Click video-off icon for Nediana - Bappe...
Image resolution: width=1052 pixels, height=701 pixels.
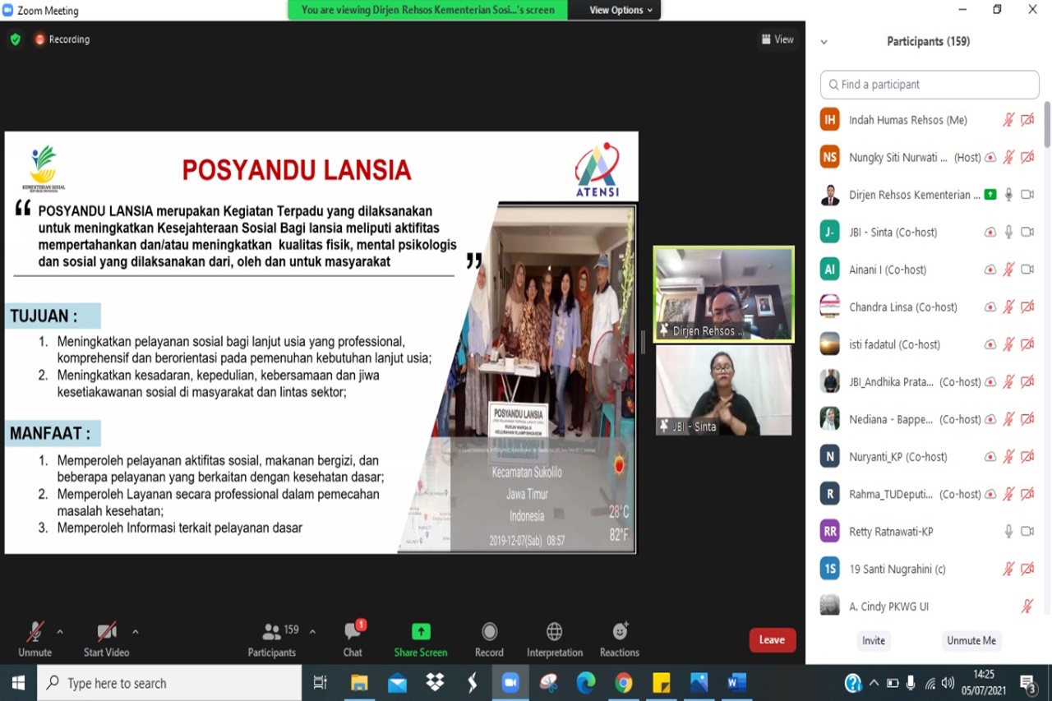[x=1027, y=419]
